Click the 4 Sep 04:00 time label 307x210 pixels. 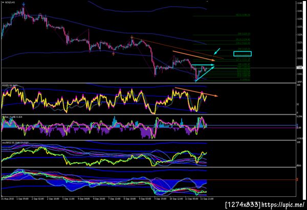click(83, 199)
